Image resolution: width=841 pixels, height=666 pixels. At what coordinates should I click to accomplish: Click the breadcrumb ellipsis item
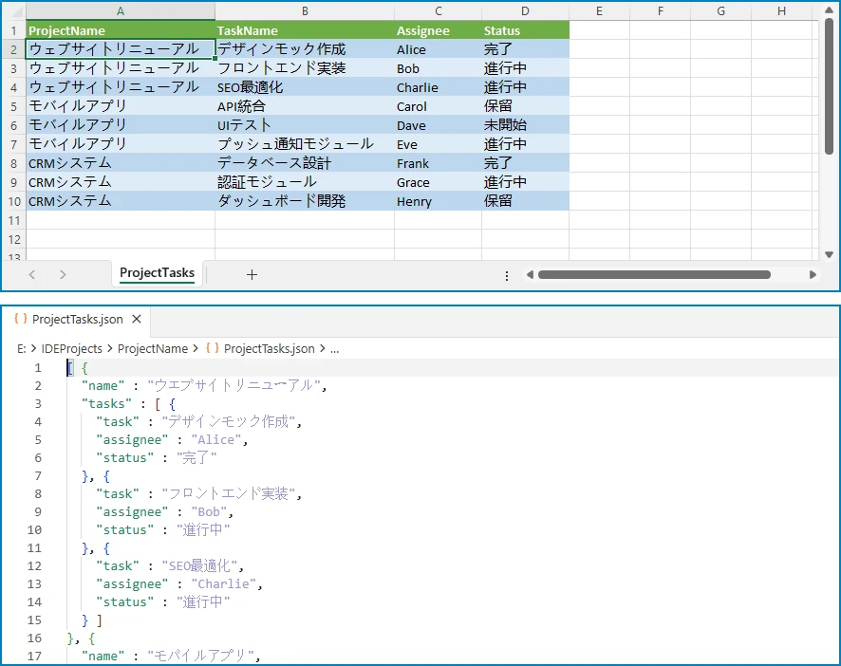[335, 349]
